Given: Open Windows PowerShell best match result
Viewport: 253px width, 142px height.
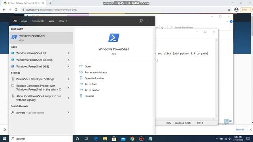Looking at the screenshot, I should (41, 38).
